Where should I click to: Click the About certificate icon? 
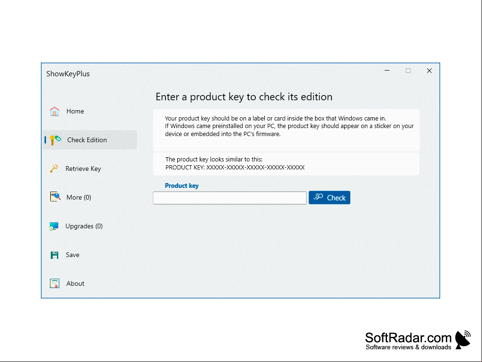click(55, 283)
